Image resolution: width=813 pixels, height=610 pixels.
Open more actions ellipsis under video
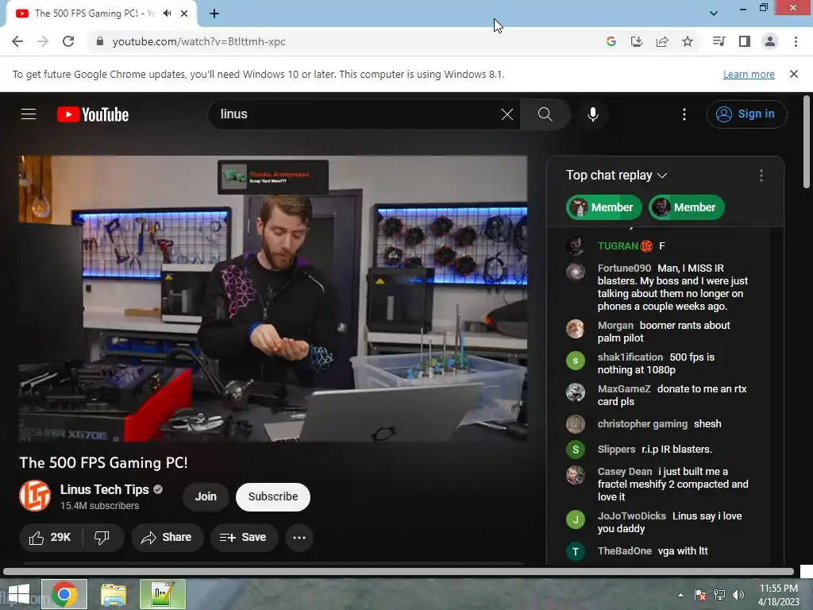click(x=299, y=538)
